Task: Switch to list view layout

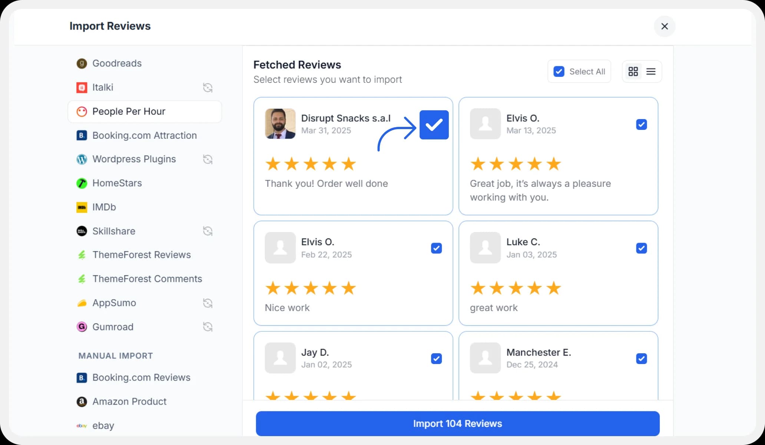Action: (651, 71)
